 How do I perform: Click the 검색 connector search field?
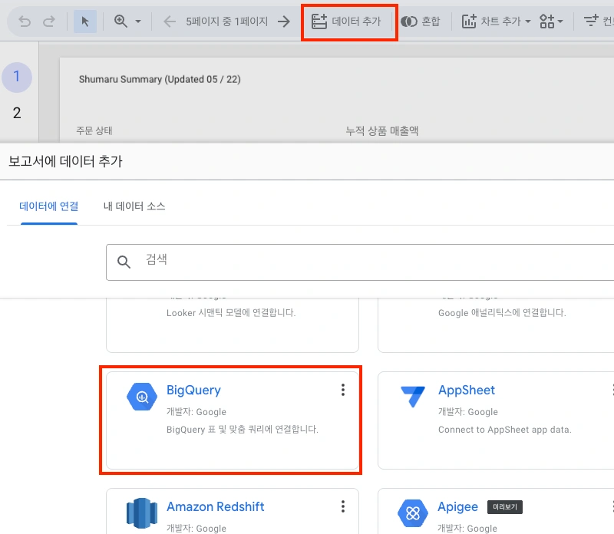coord(368,261)
